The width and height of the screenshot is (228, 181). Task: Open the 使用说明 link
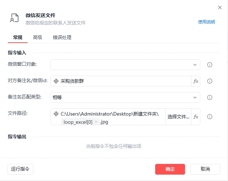206,22
